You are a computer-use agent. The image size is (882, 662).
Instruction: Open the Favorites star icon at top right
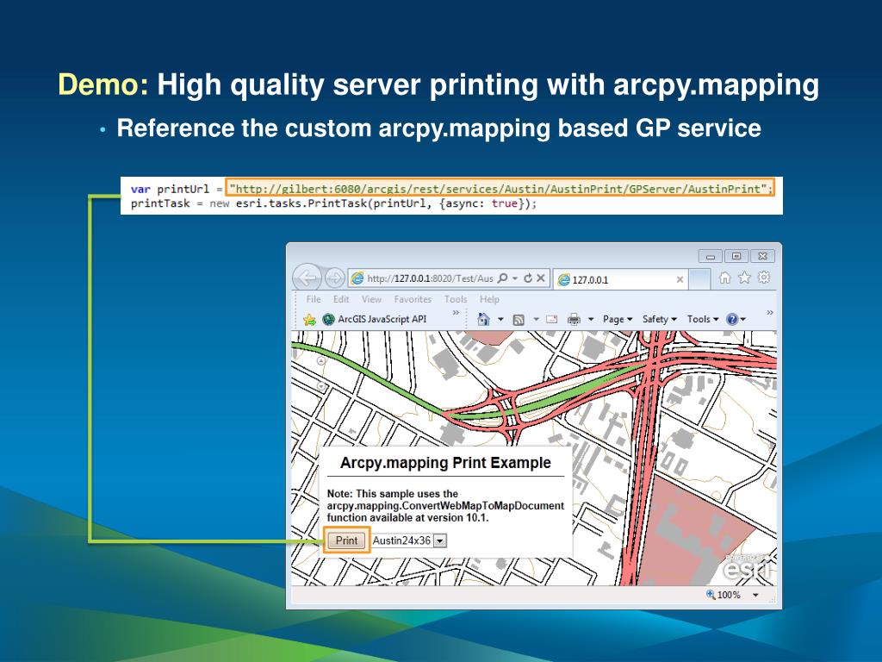pyautogui.click(x=744, y=278)
